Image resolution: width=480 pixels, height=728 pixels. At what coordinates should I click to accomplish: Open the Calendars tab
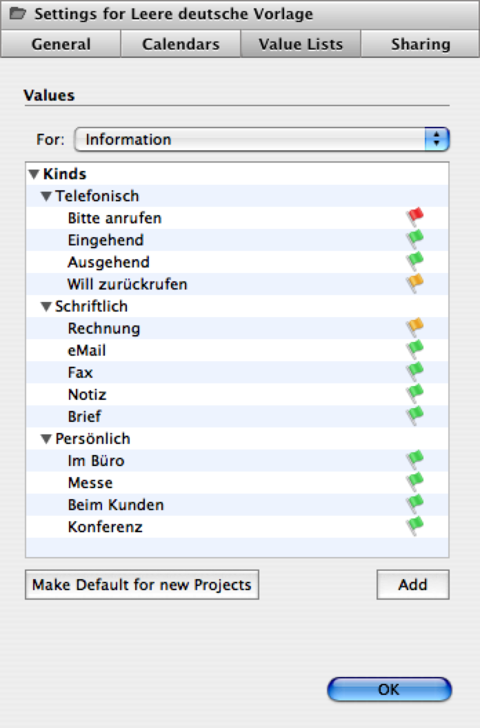click(x=181, y=44)
